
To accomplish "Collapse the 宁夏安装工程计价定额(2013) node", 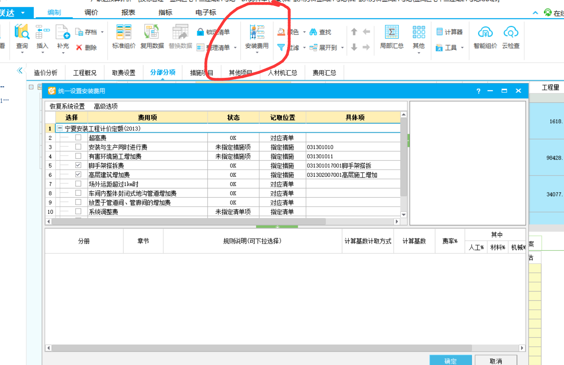I will (x=60, y=128).
